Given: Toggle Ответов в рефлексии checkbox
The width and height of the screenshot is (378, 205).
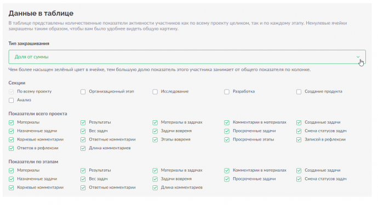Looking at the screenshot, I should click(12, 148).
